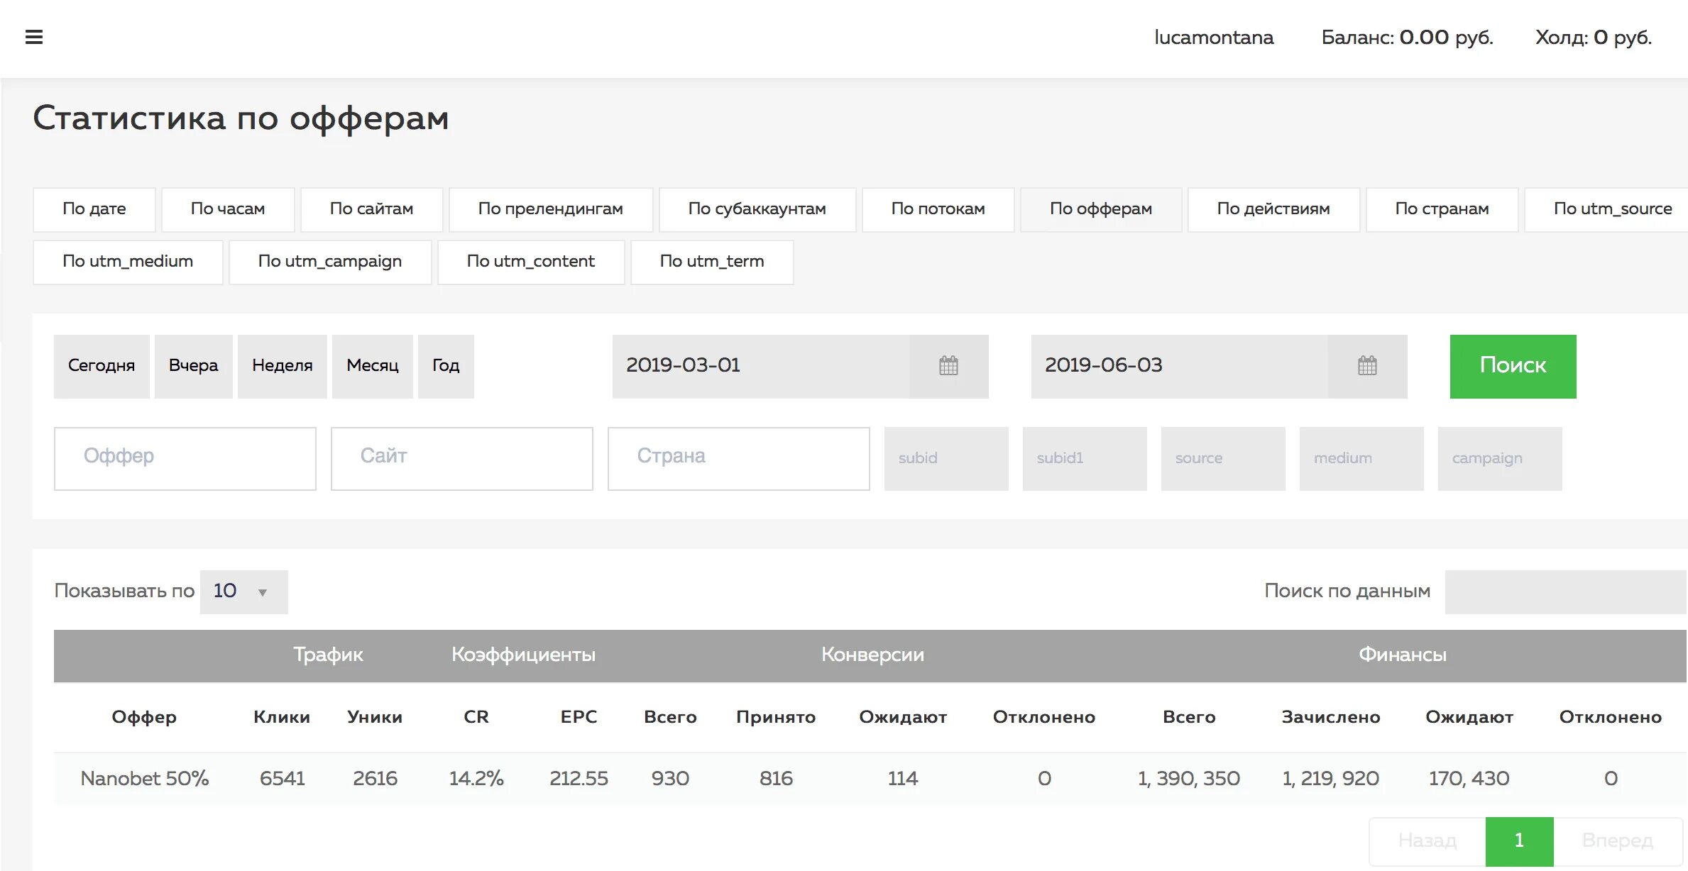Screen dimensions: 1688x871
Task: Click the search magnifier Поиск button
Action: 1513,365
